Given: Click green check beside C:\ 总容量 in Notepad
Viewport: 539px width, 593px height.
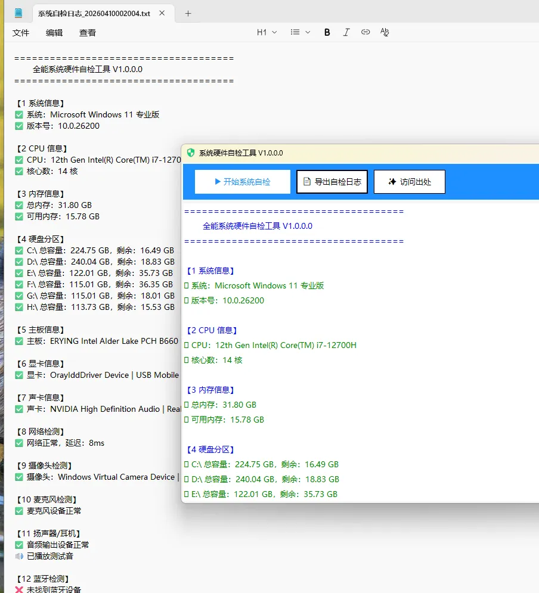Looking at the screenshot, I should 19,251.
